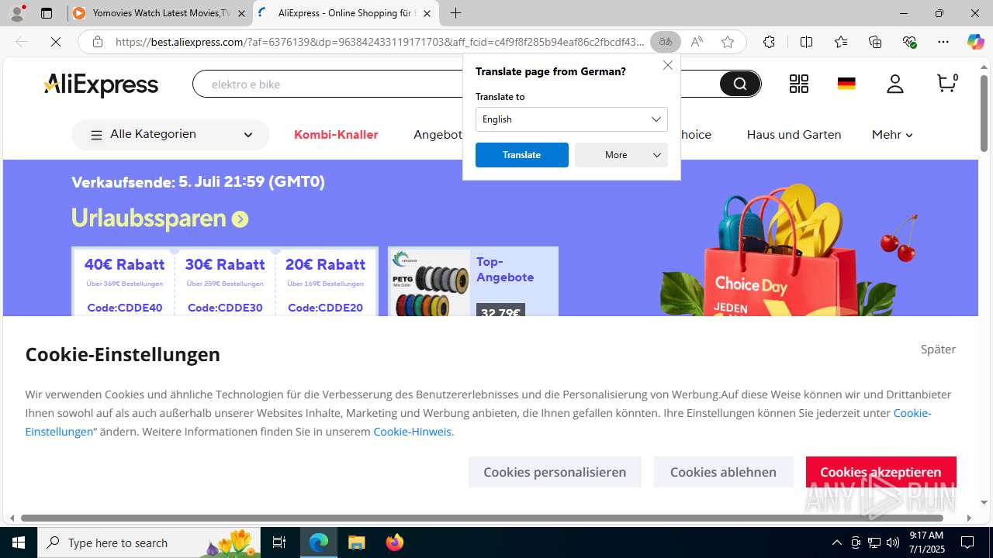Open the Haus und Garten category
Screen dimensions: 993x558
click(794, 135)
